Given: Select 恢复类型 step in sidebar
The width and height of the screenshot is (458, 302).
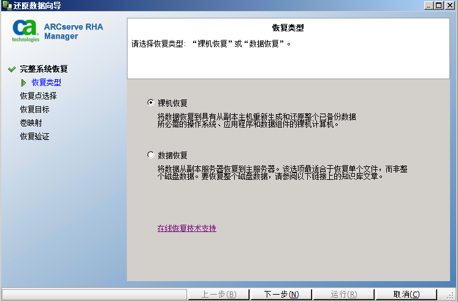Looking at the screenshot, I should coord(46,82).
